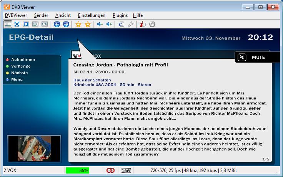
Task: Click the EPG-Detail heading
Action: [31, 38]
